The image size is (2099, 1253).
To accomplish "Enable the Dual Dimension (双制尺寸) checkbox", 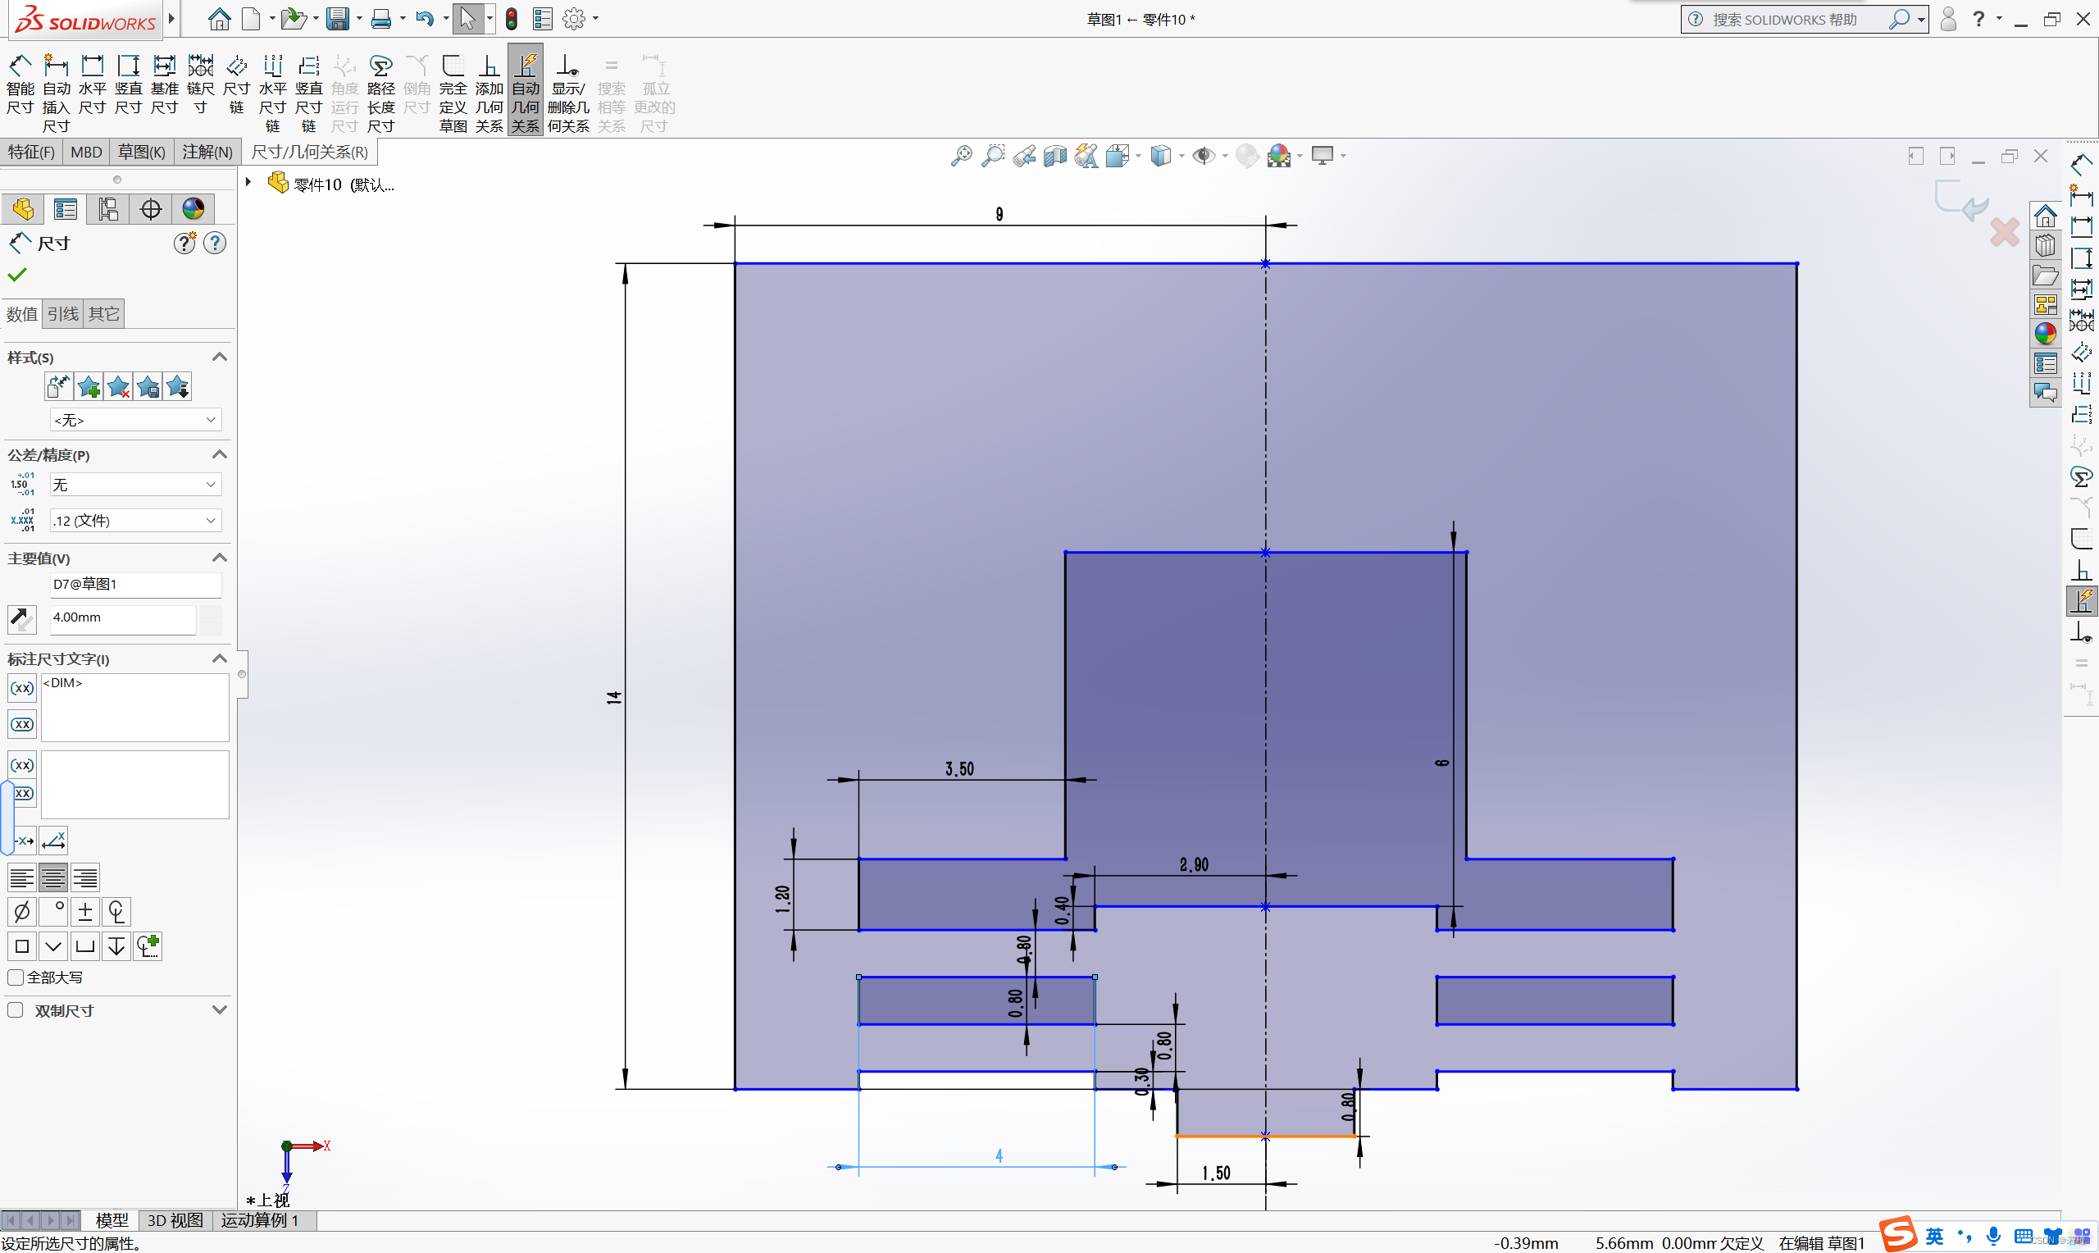I will 16,1009.
